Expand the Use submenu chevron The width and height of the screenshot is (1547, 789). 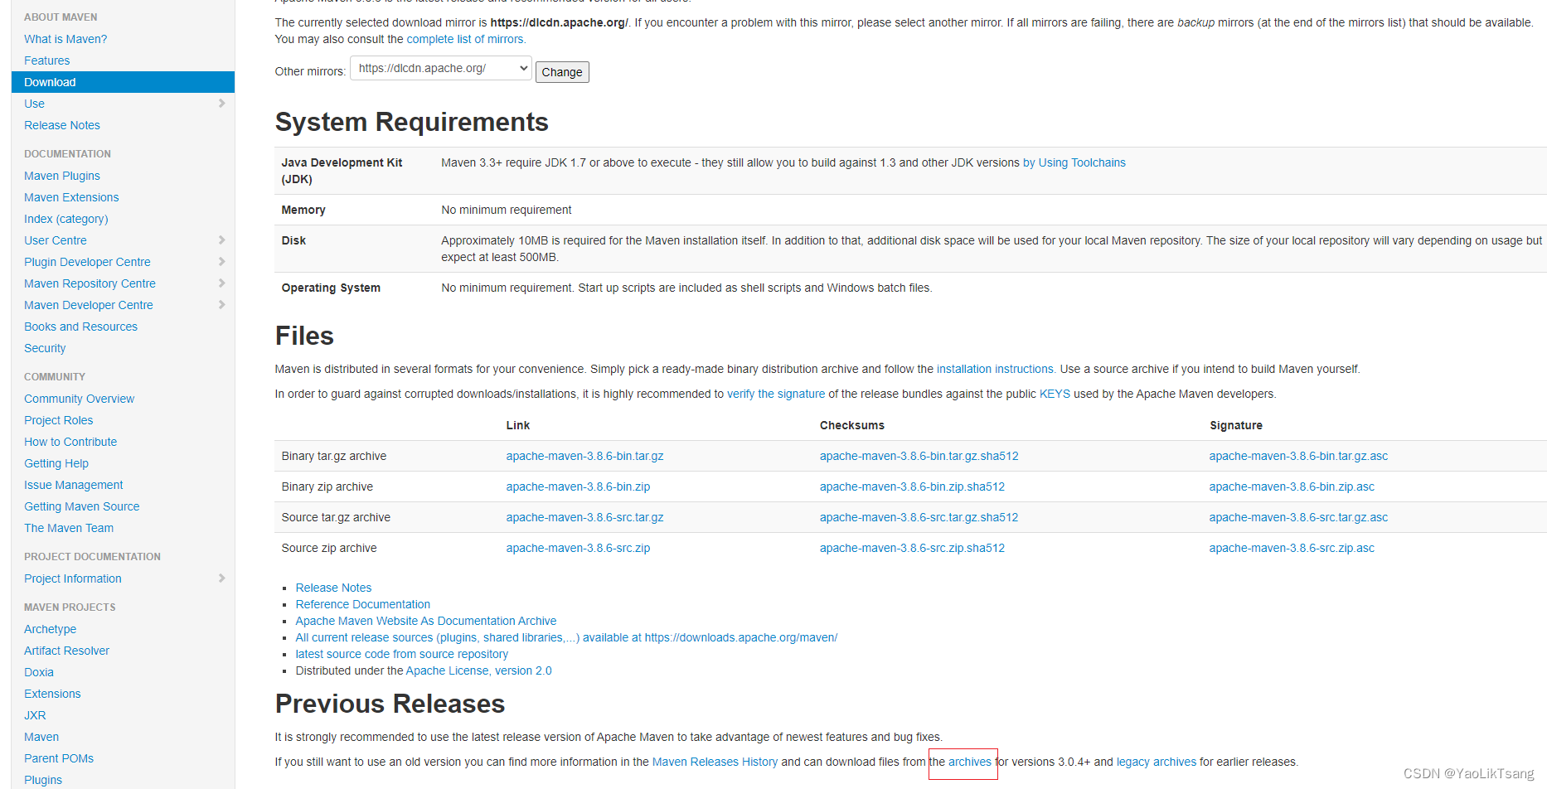(x=221, y=104)
